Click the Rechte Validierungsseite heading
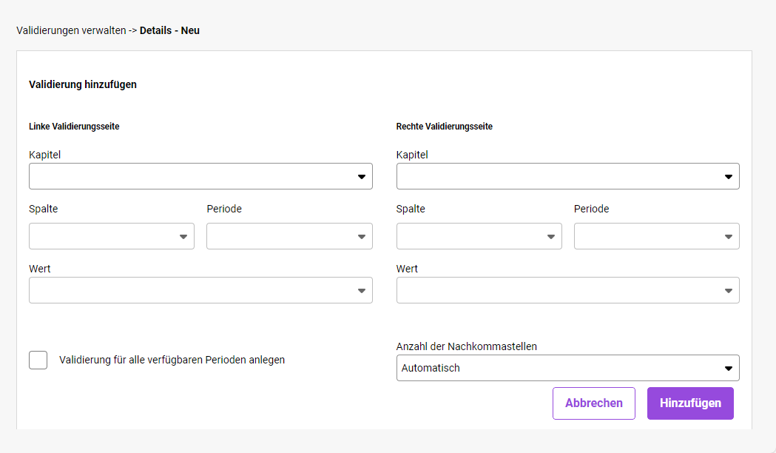 tap(445, 127)
